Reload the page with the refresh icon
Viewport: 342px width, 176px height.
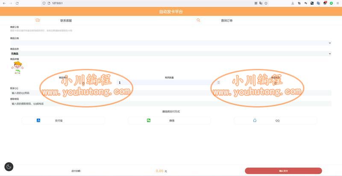(17, 3)
